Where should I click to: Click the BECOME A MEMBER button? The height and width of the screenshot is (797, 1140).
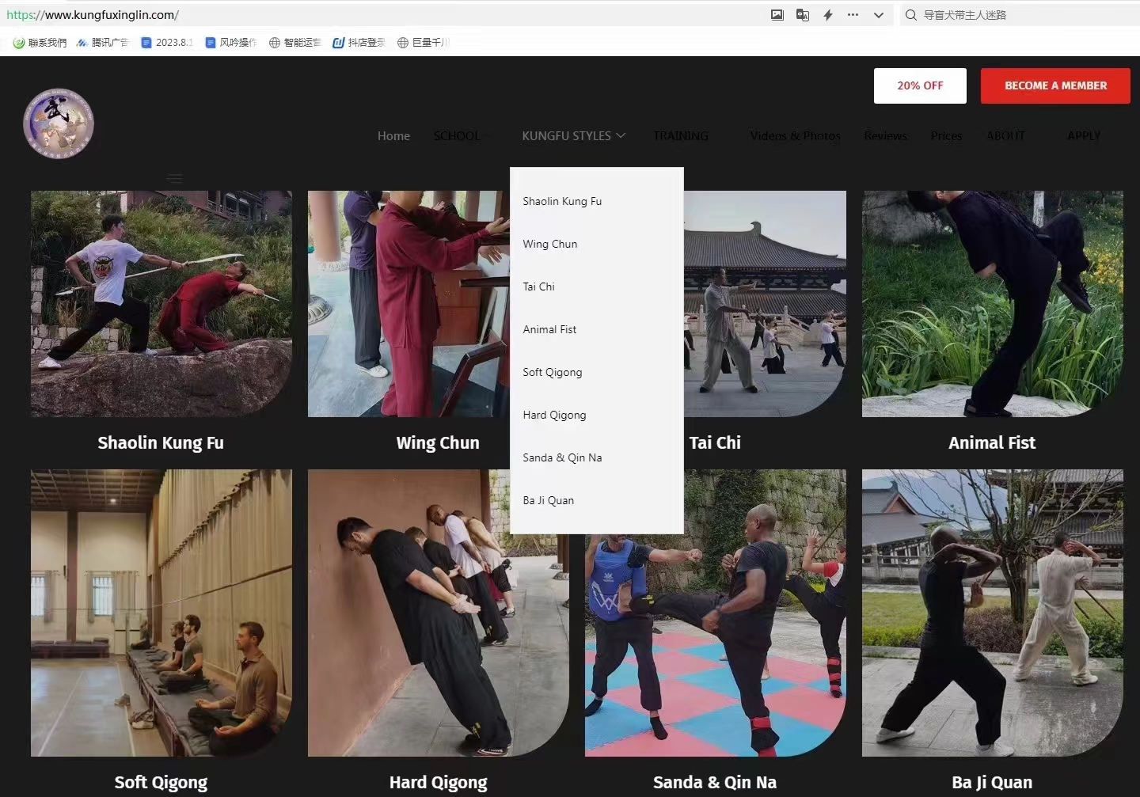pyautogui.click(x=1054, y=85)
